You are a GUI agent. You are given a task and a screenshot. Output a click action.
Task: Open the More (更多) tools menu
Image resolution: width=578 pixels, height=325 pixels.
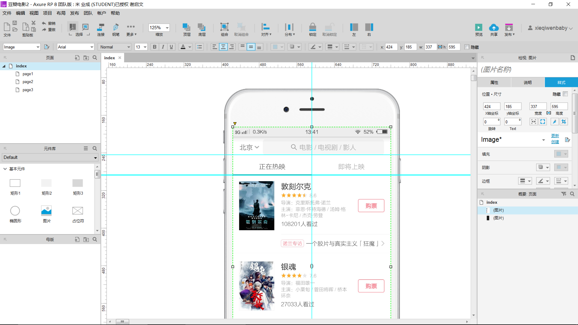(x=131, y=29)
